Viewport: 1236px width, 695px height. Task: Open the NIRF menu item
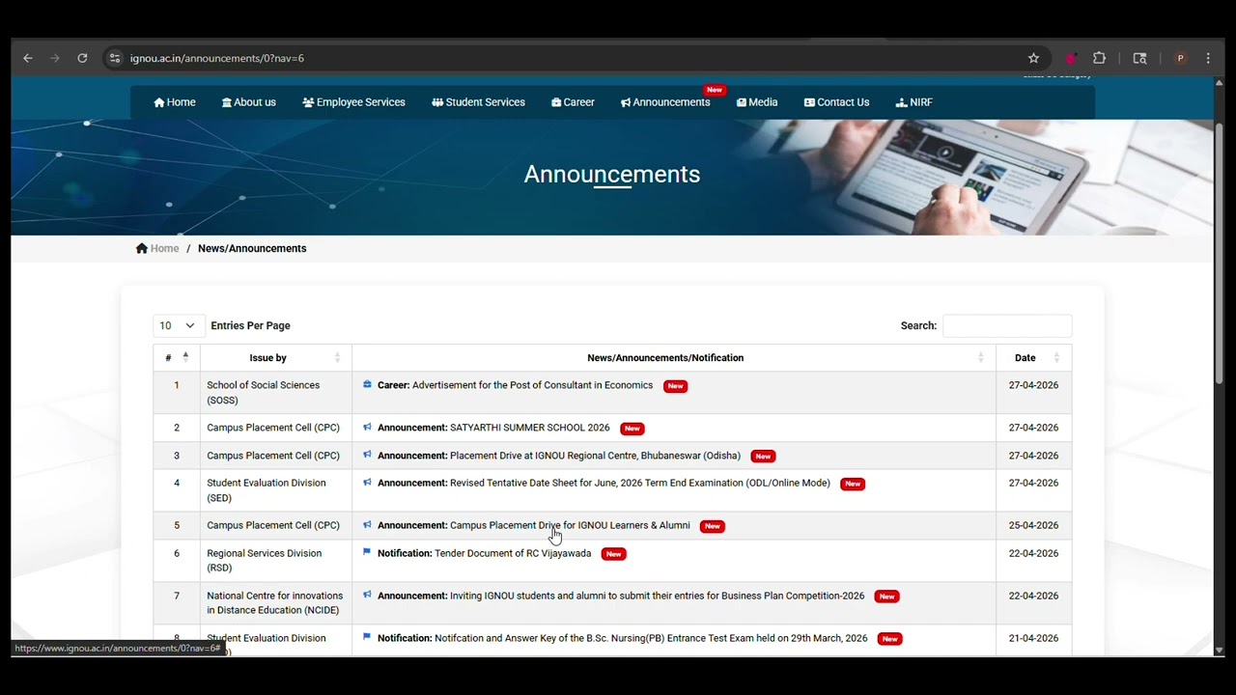point(913,102)
